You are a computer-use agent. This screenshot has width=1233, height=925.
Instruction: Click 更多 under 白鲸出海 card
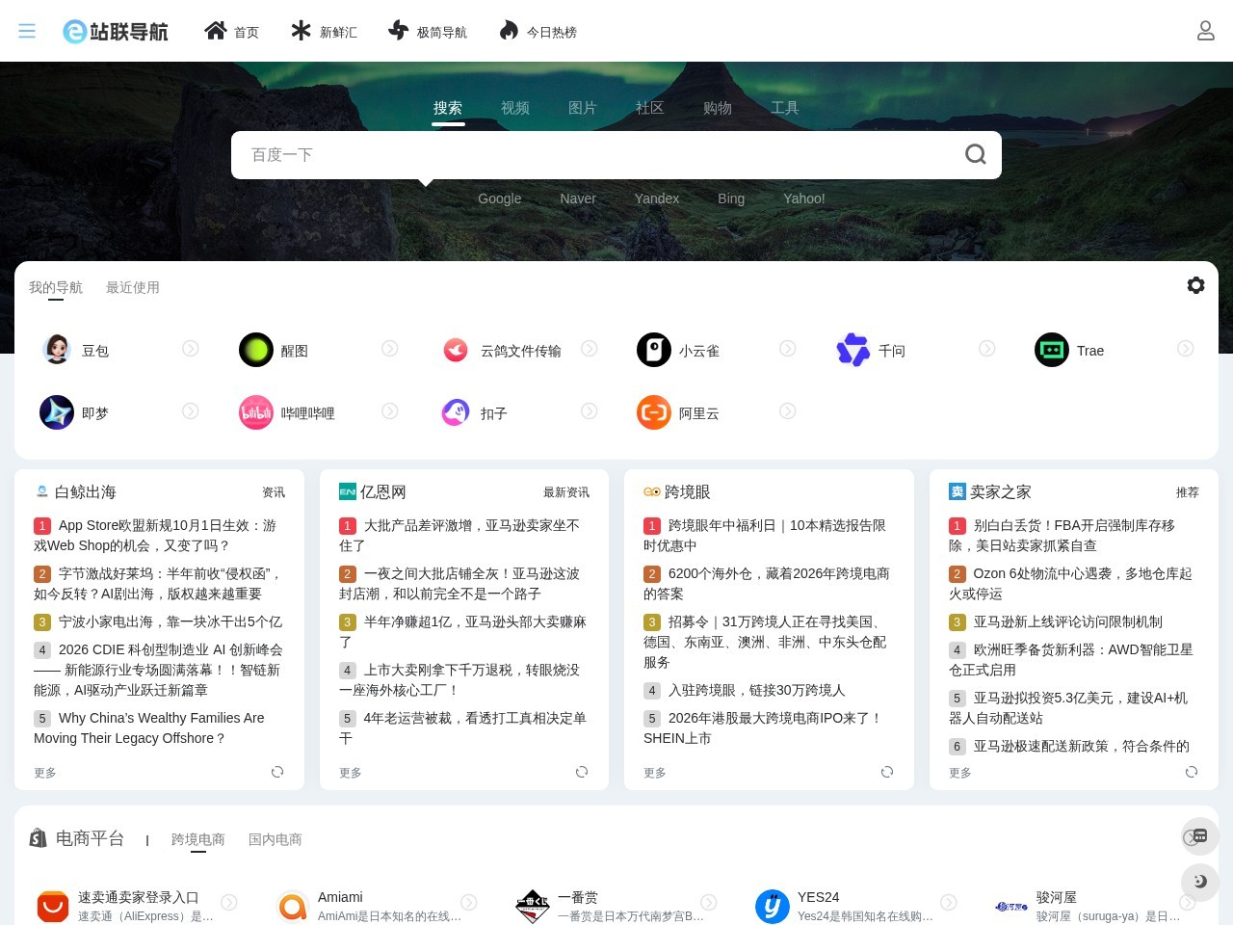(x=45, y=773)
